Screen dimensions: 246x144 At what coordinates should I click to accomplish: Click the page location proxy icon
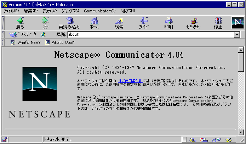[x=43, y=34]
